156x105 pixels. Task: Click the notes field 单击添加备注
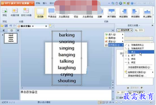[x=66, y=95]
